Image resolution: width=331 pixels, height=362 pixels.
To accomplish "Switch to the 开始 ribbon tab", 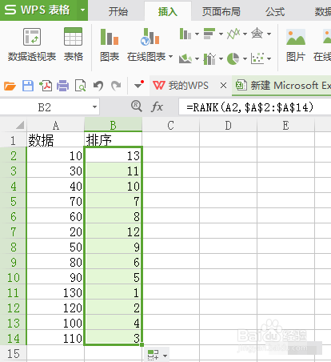I will tap(118, 12).
